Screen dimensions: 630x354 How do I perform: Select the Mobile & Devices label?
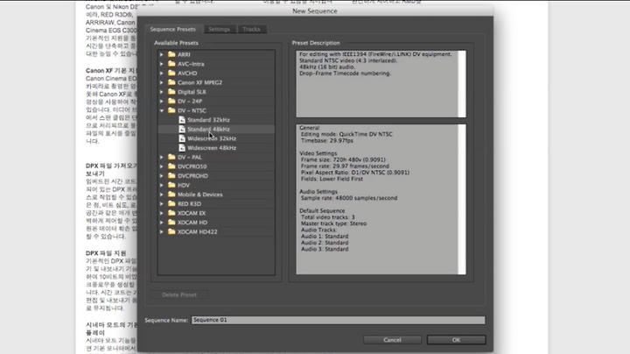point(200,195)
